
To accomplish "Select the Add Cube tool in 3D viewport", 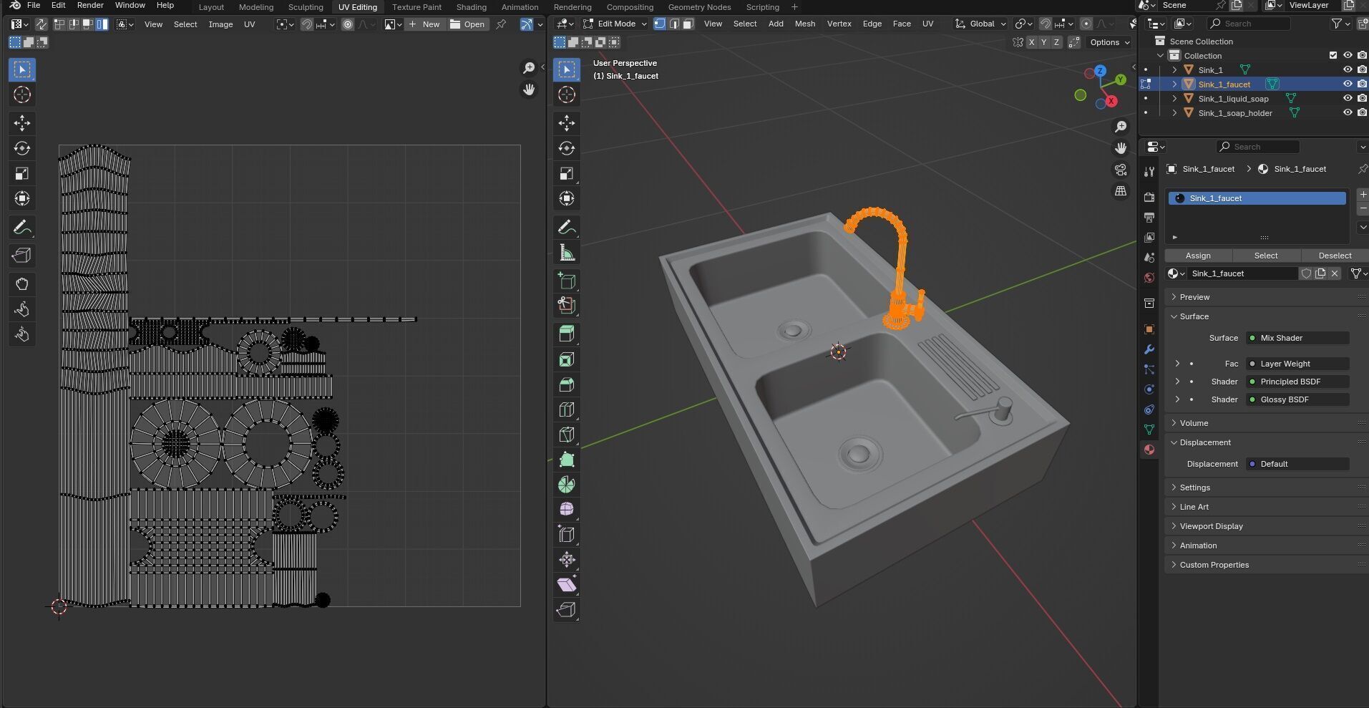I will [x=567, y=281].
